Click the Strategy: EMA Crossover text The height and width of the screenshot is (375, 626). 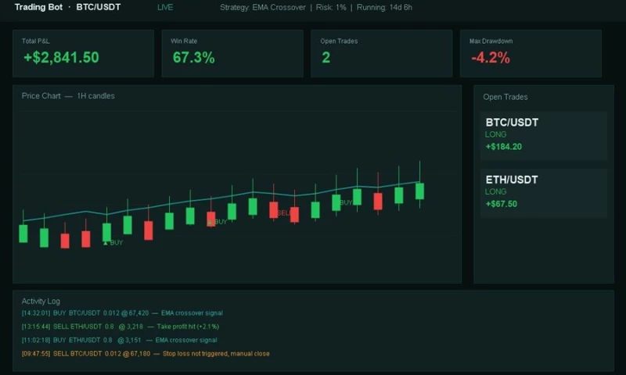tap(263, 7)
